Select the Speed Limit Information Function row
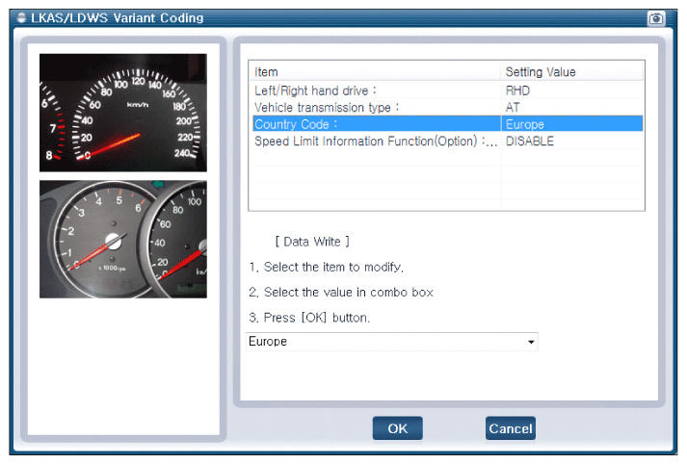 click(x=374, y=142)
